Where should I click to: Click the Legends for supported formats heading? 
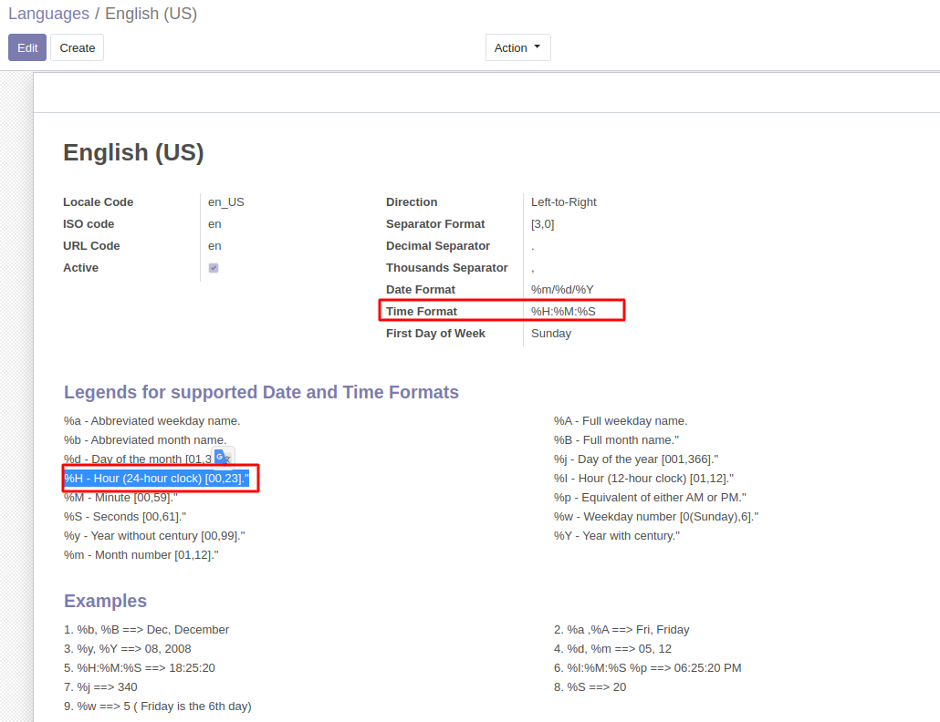coord(261,392)
